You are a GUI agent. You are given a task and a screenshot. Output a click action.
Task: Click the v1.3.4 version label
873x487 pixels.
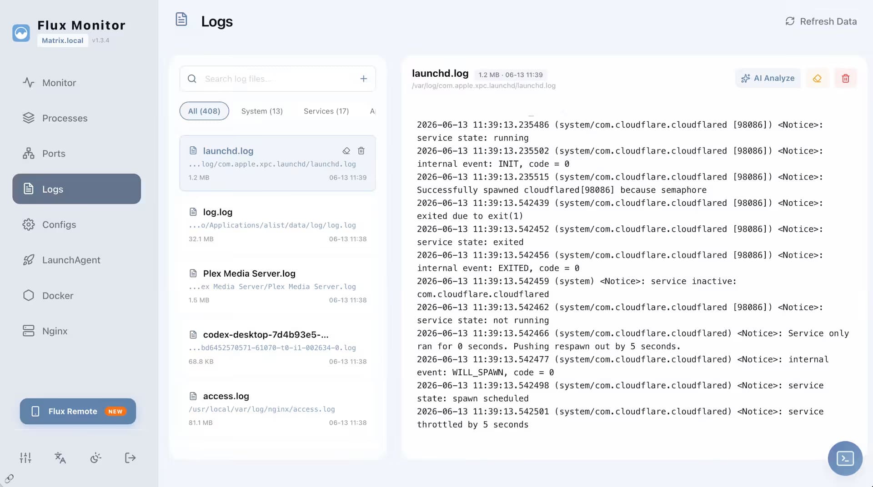100,40
